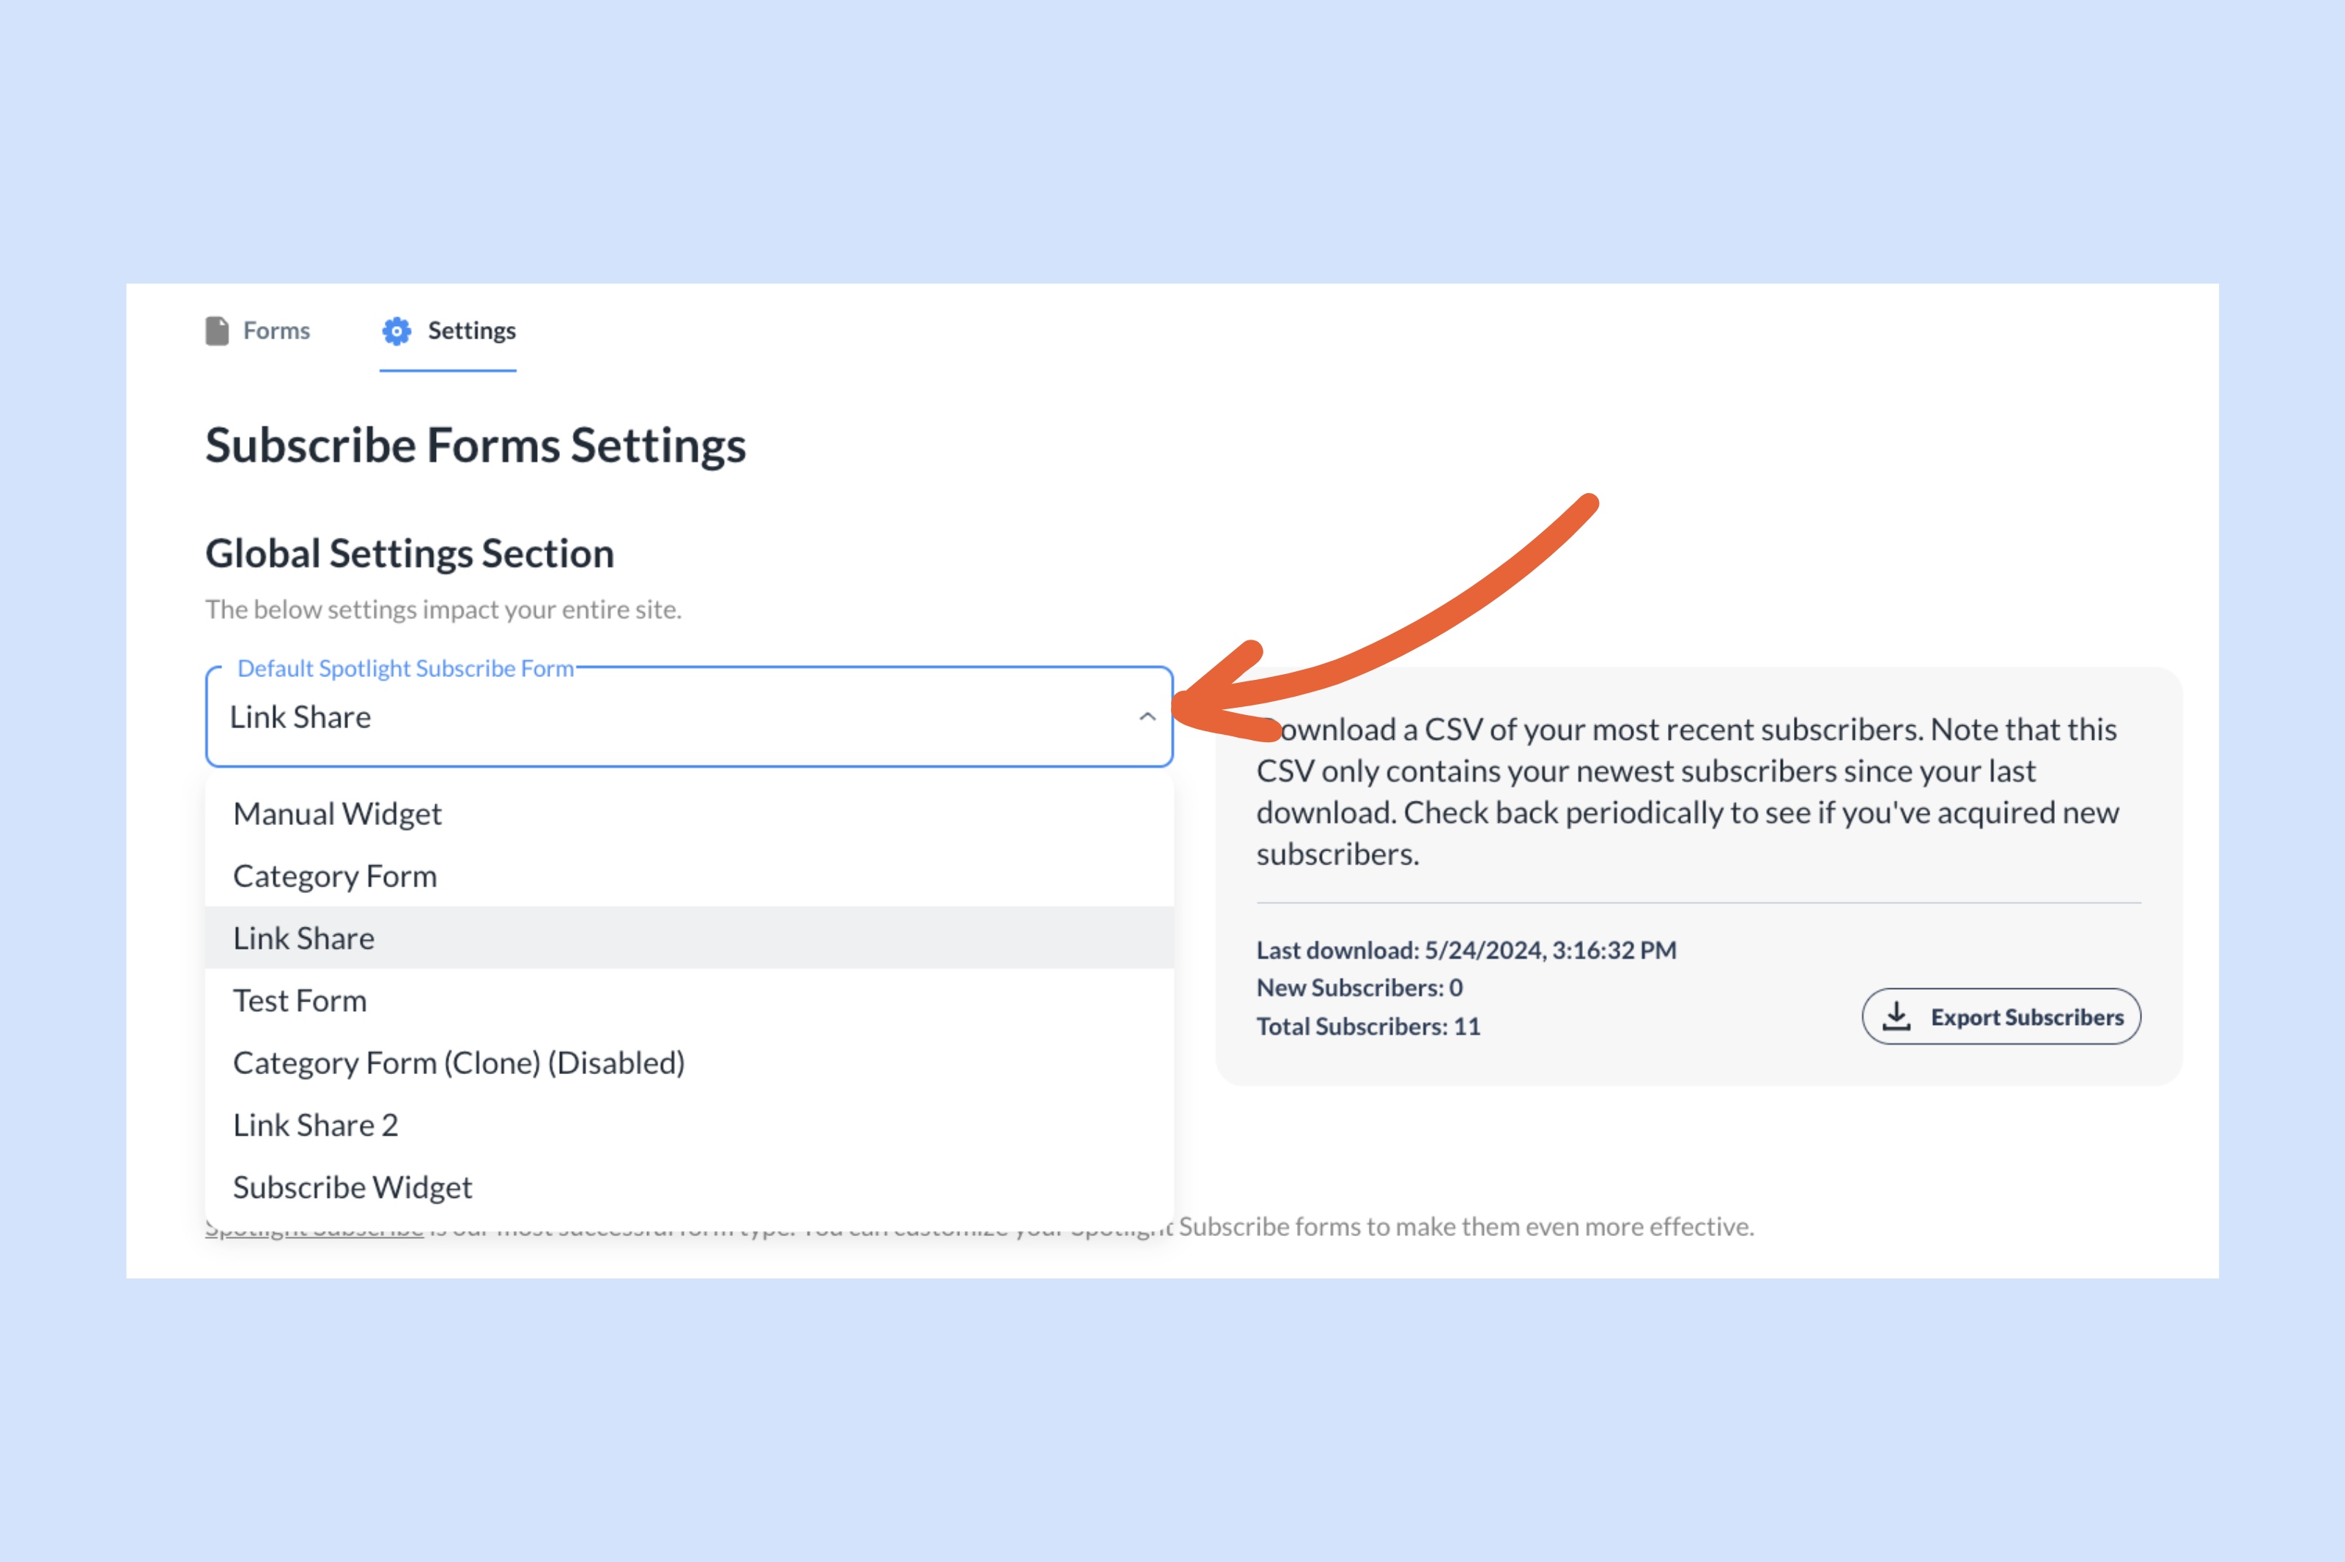Switch to the Forms tab
Image resolution: width=2345 pixels, height=1562 pixels.
pos(276,330)
